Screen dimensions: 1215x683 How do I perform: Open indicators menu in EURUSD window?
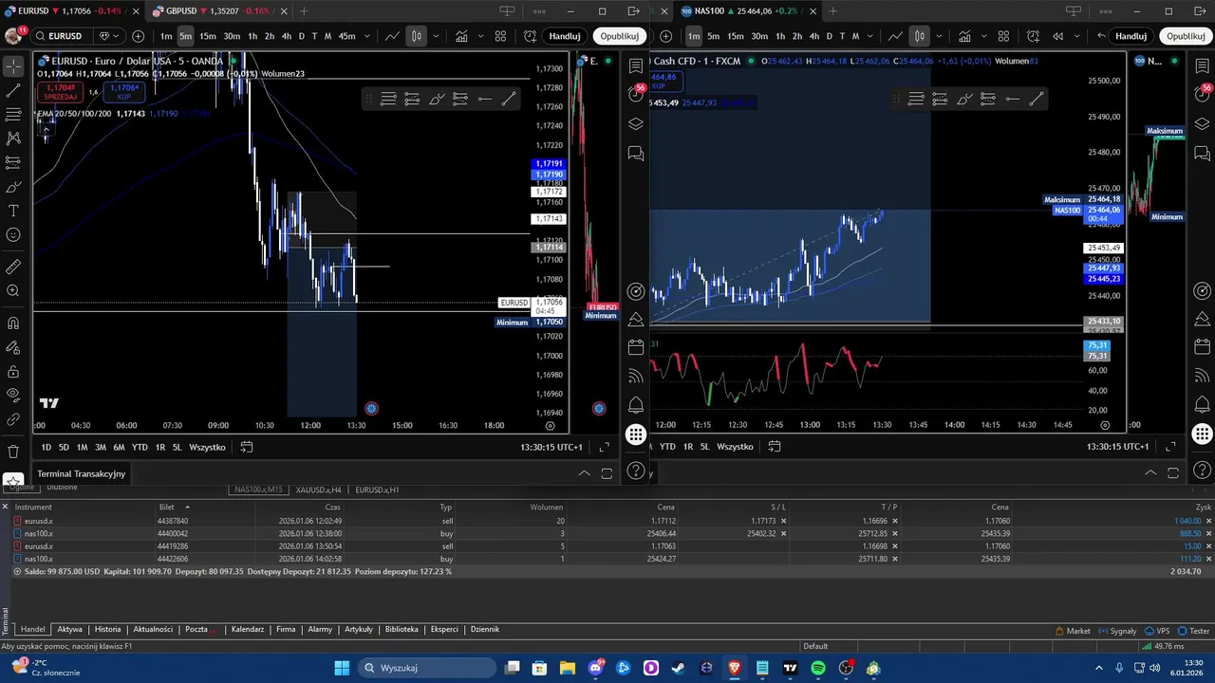461,36
